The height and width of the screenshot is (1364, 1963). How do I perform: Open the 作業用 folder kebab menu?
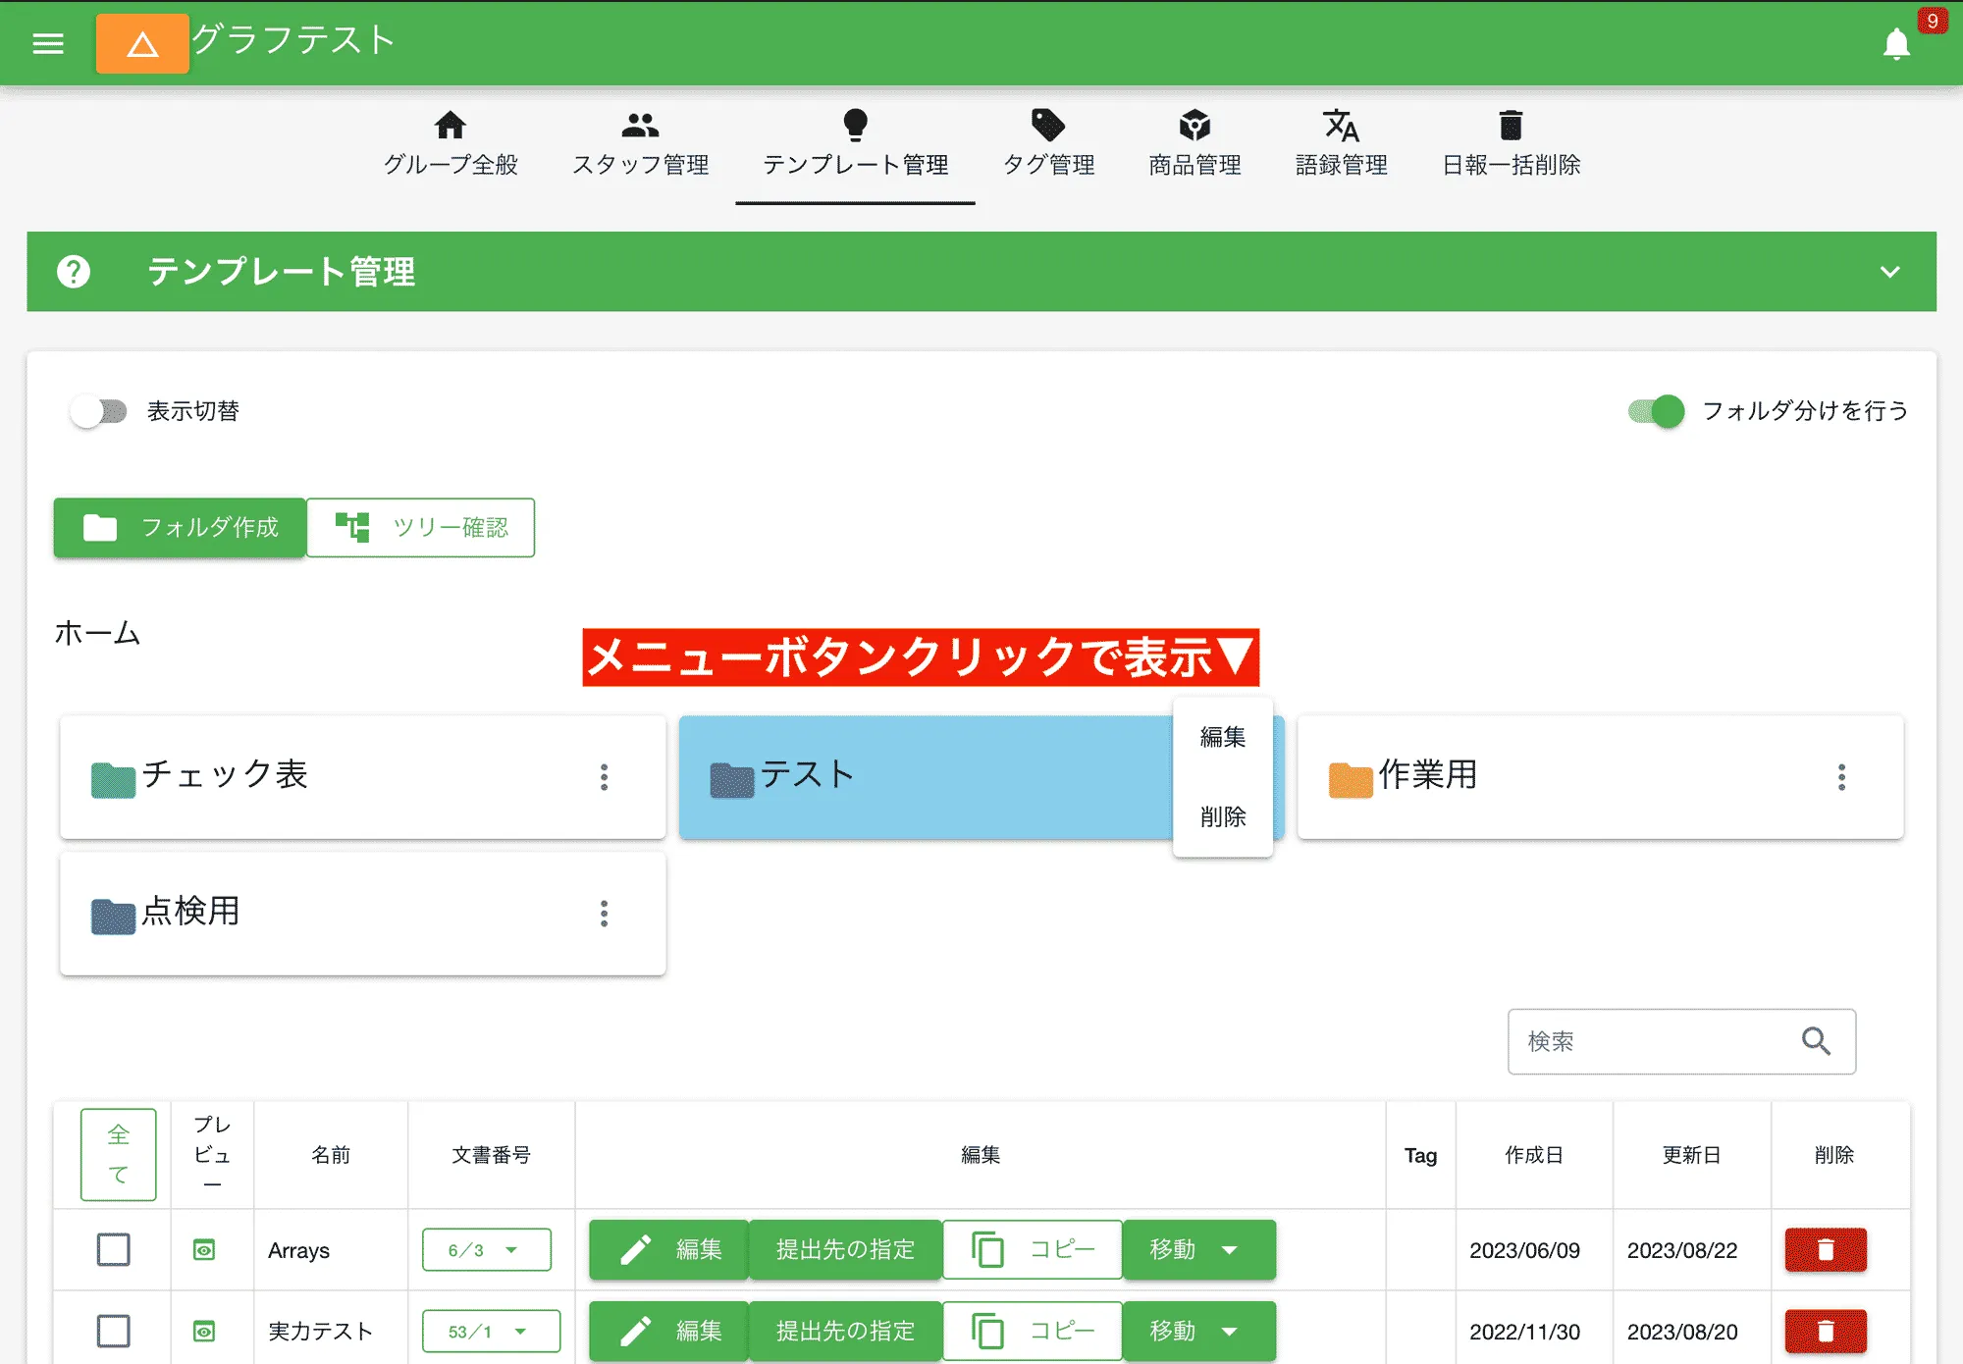pos(1841,777)
